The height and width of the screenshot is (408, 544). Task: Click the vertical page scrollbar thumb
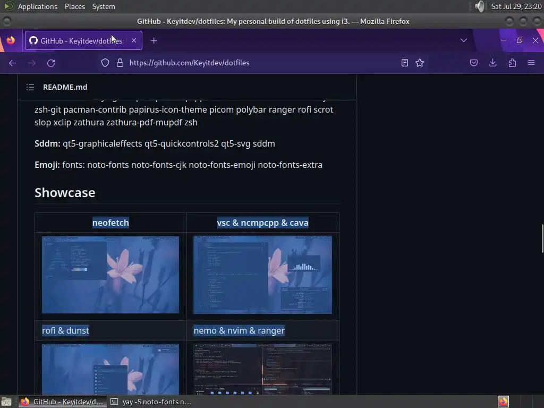point(542,239)
